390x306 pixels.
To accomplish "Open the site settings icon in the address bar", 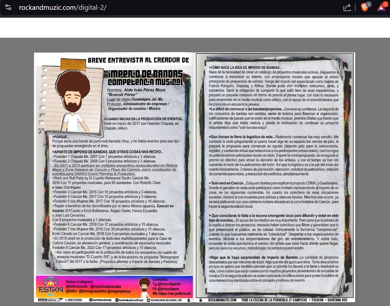I will coord(8,8).
